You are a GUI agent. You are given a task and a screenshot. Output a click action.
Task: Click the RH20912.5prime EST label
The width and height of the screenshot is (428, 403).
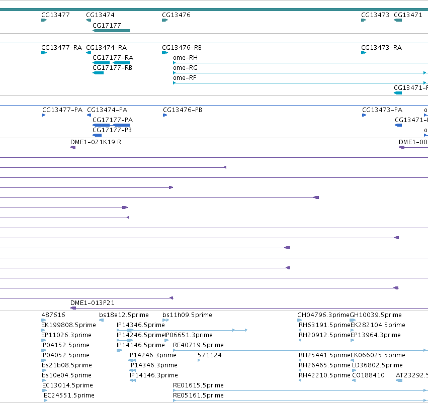pyautogui.click(x=324, y=335)
